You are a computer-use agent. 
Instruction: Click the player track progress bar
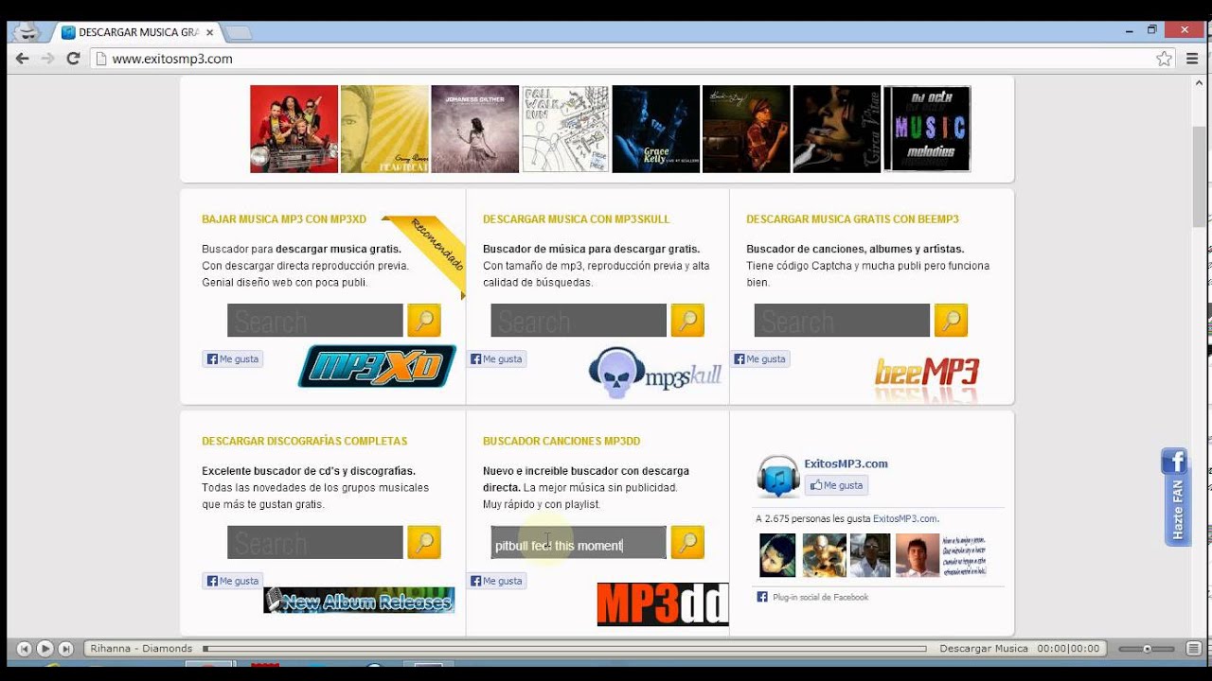click(564, 649)
